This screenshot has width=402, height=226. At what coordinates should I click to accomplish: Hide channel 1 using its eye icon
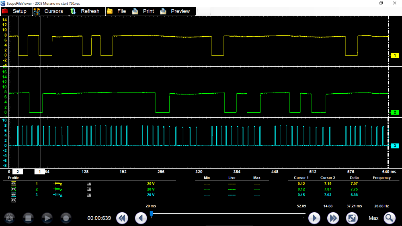14,184
